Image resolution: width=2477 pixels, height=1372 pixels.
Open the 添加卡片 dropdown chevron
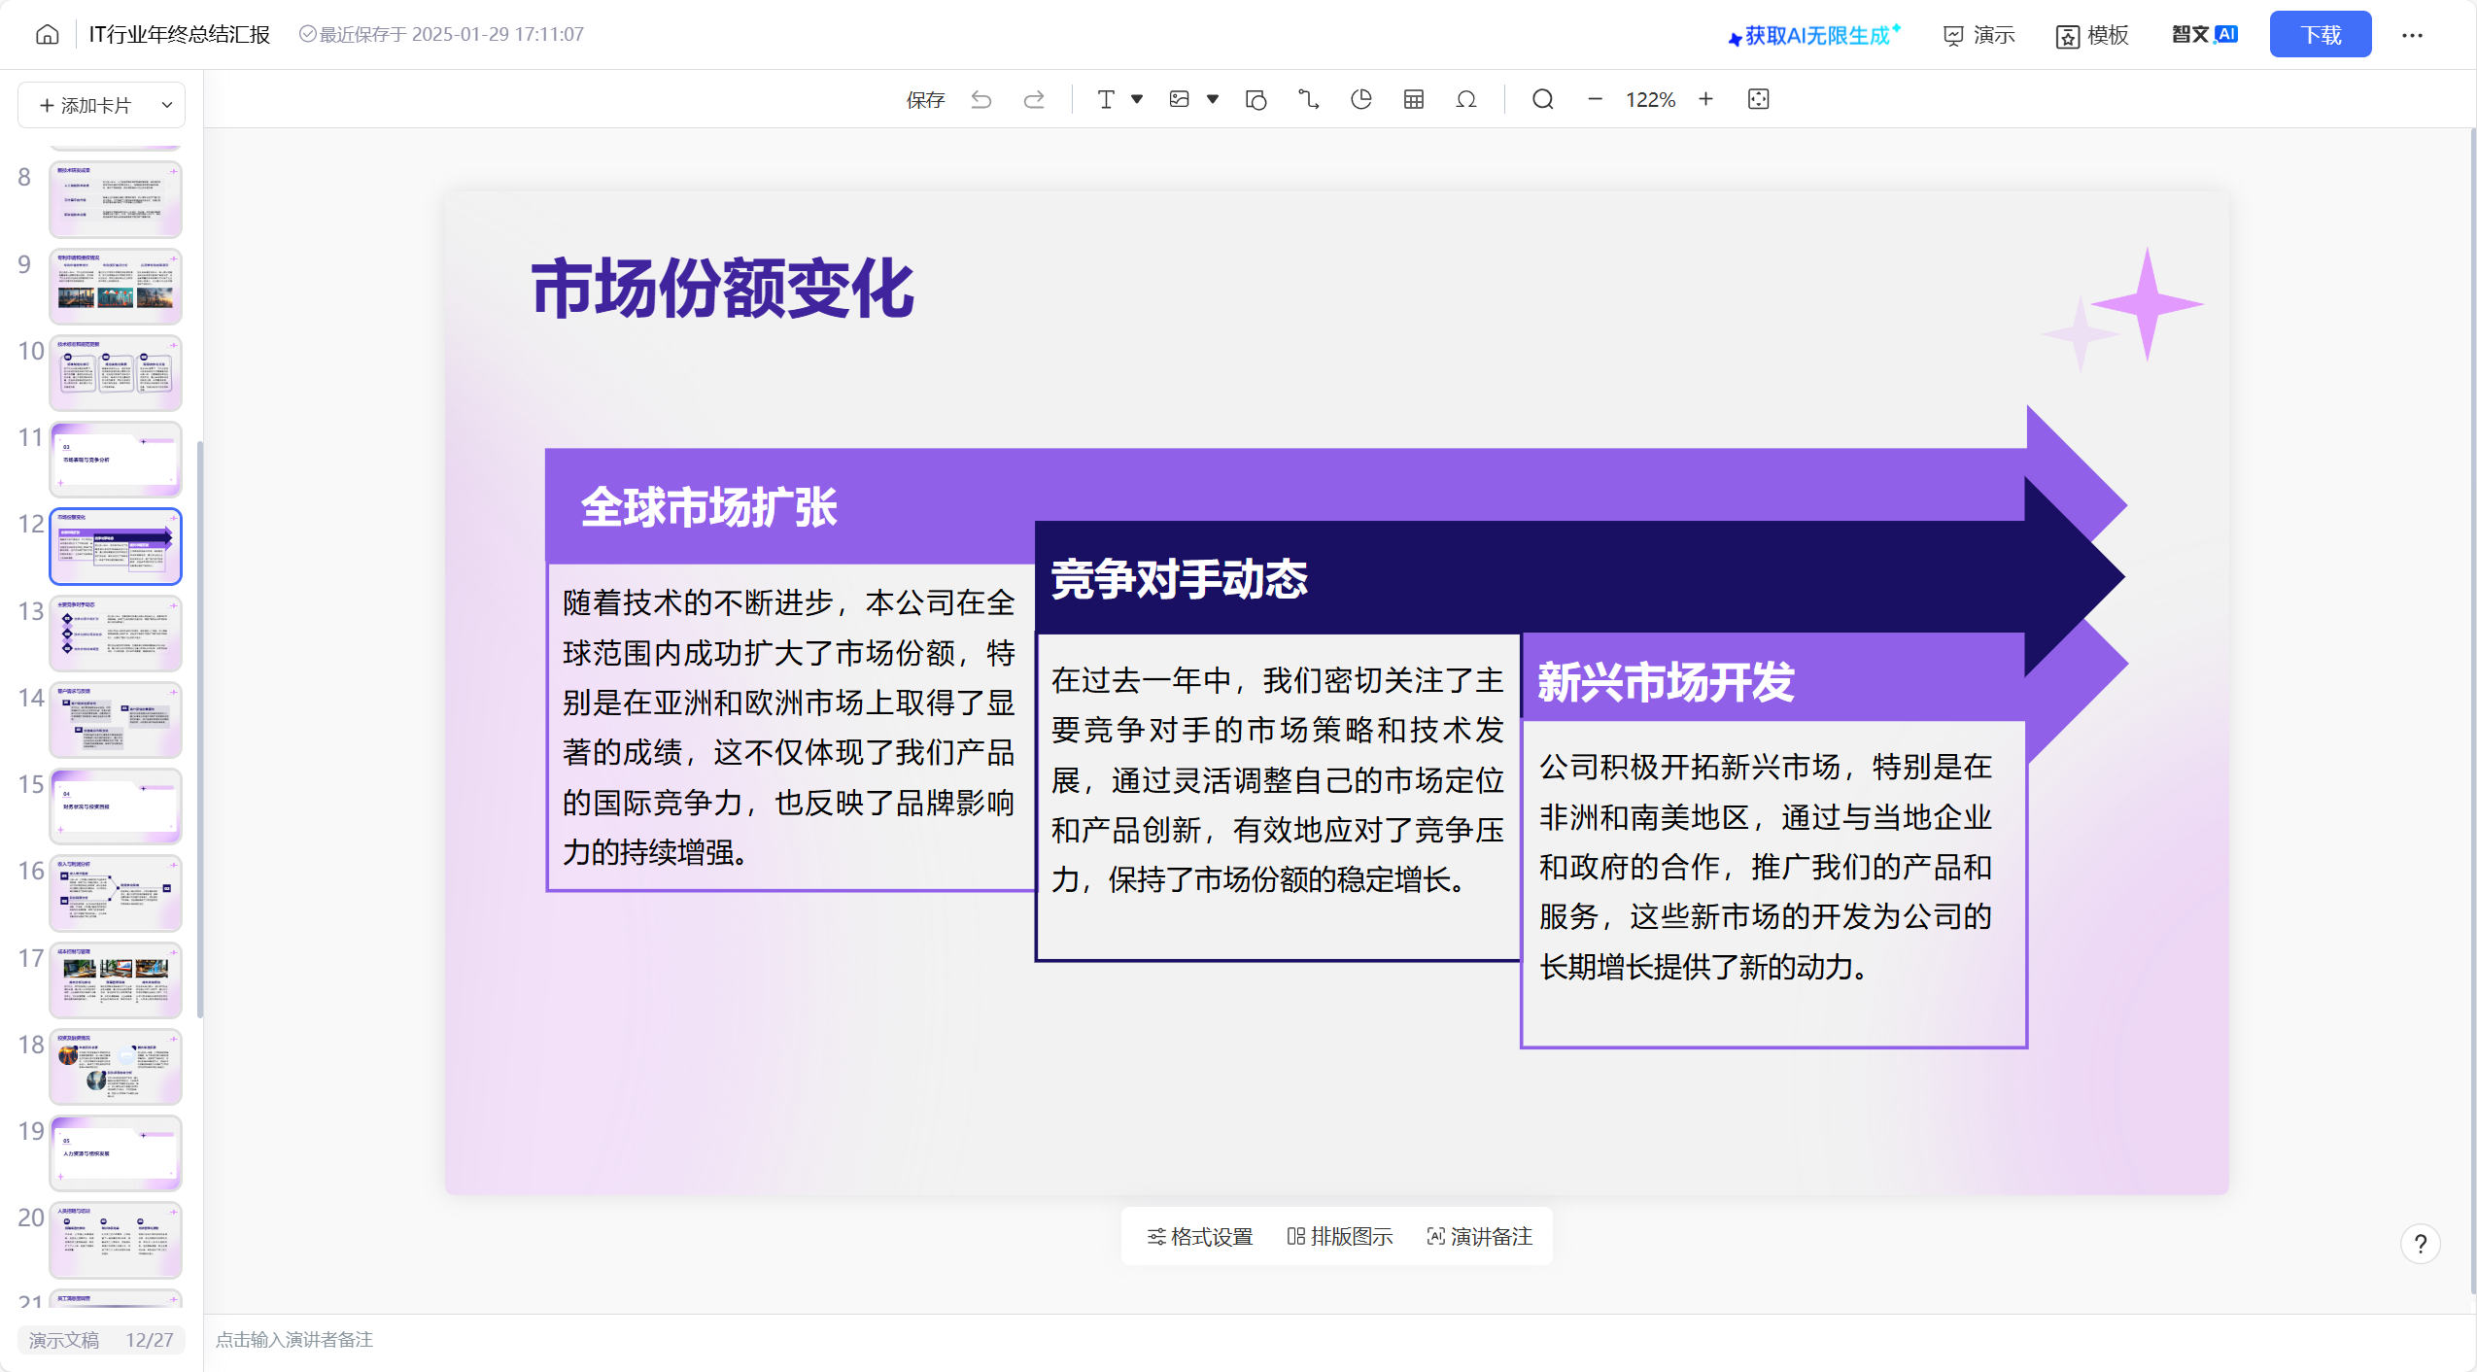[166, 105]
